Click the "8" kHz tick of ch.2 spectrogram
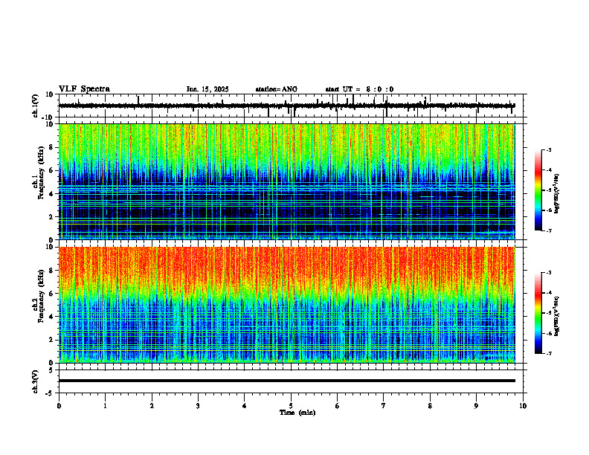The width and height of the screenshot is (589, 455). (52, 271)
